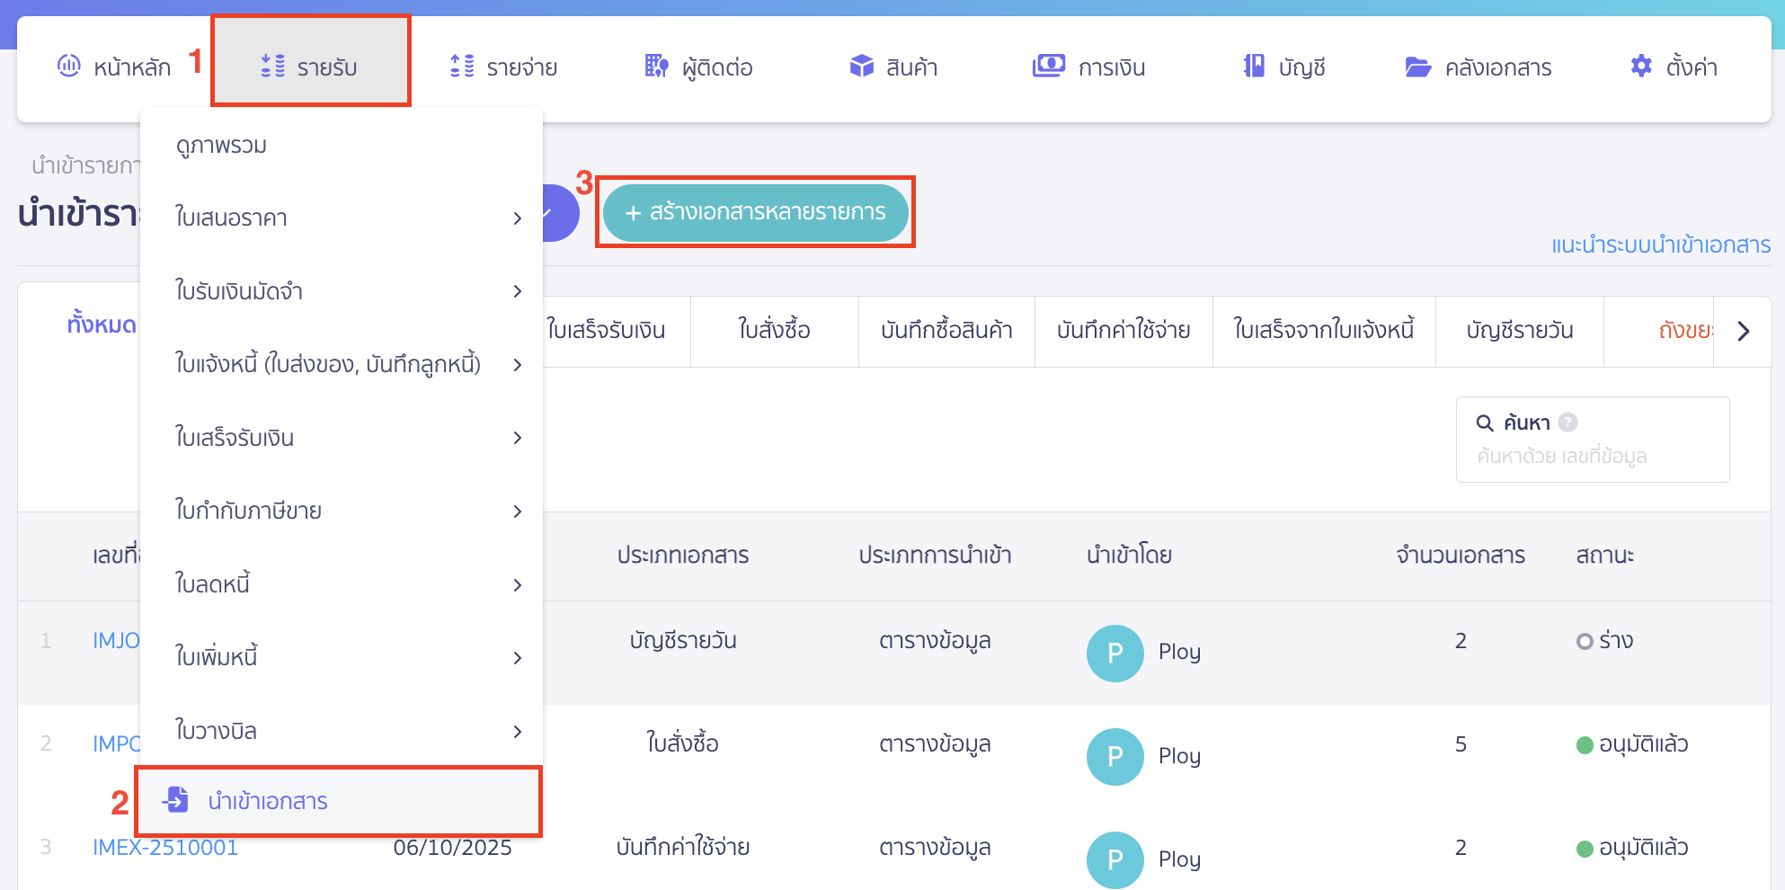Click the right arrow to show more tabs
This screenshot has width=1785, height=890.
point(1745,331)
